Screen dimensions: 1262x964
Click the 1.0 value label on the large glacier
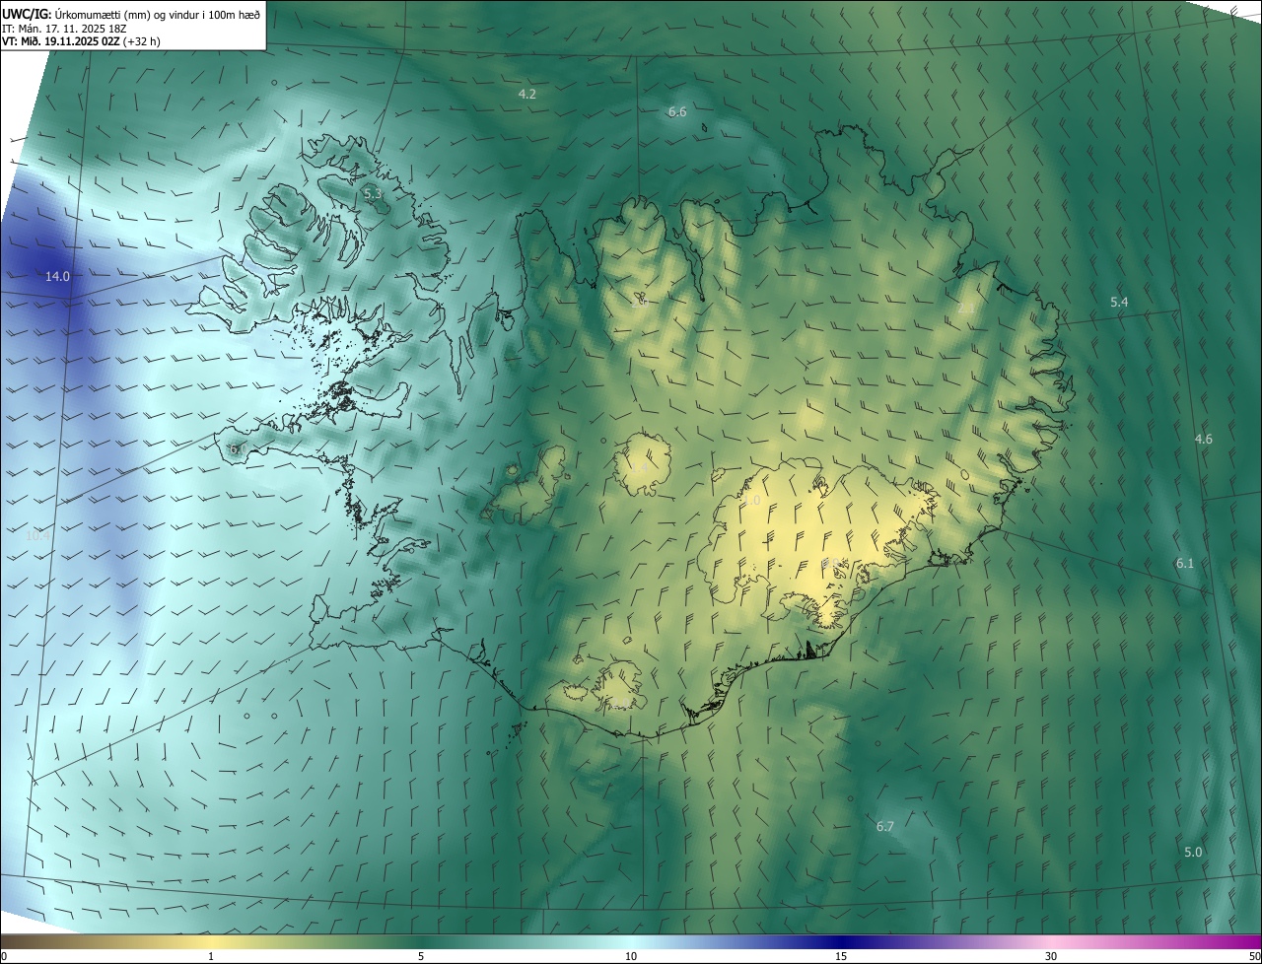coord(751,501)
